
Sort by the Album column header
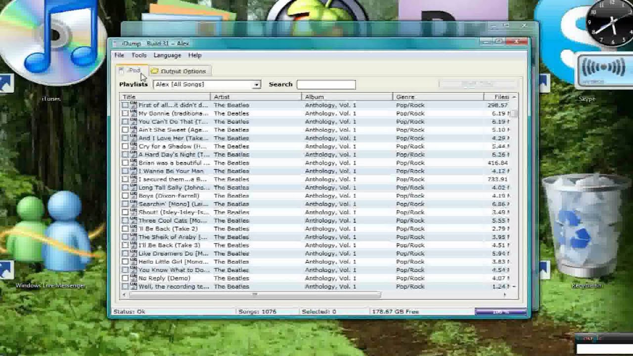pyautogui.click(x=347, y=97)
